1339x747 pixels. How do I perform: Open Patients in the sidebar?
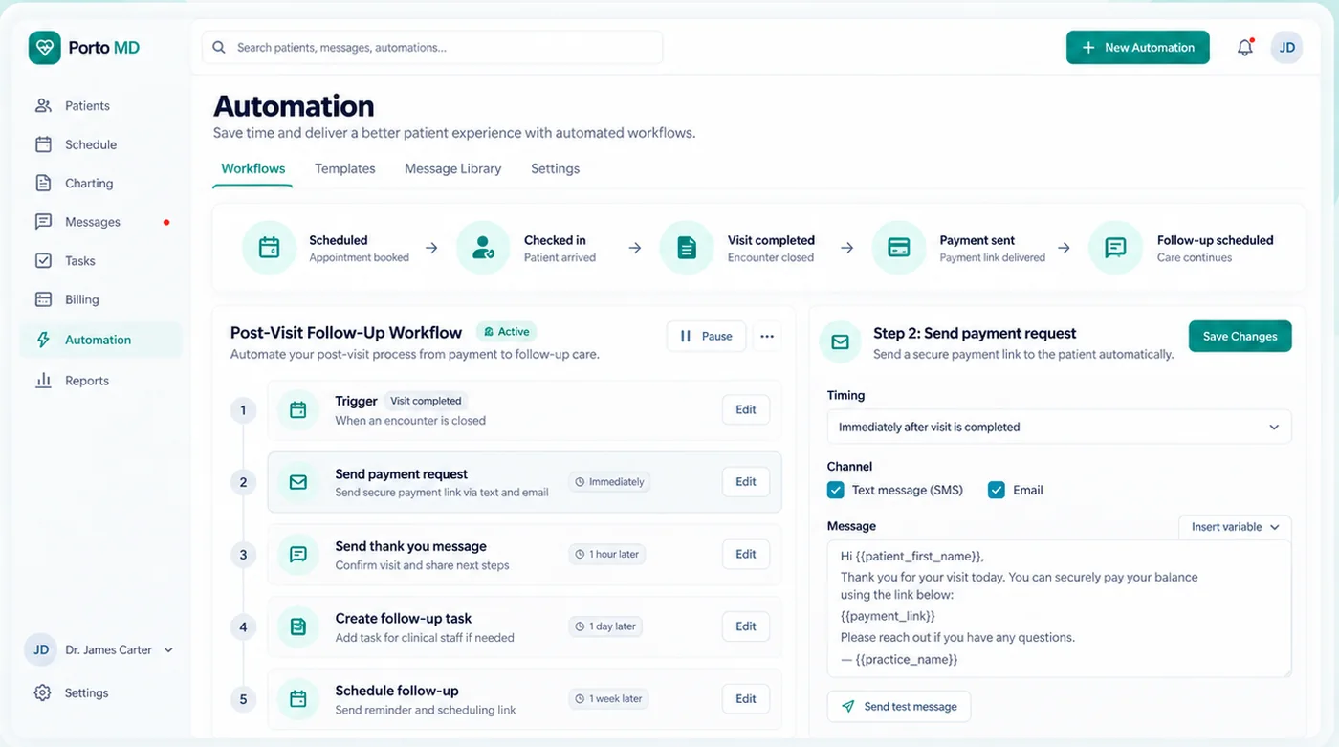point(100,105)
